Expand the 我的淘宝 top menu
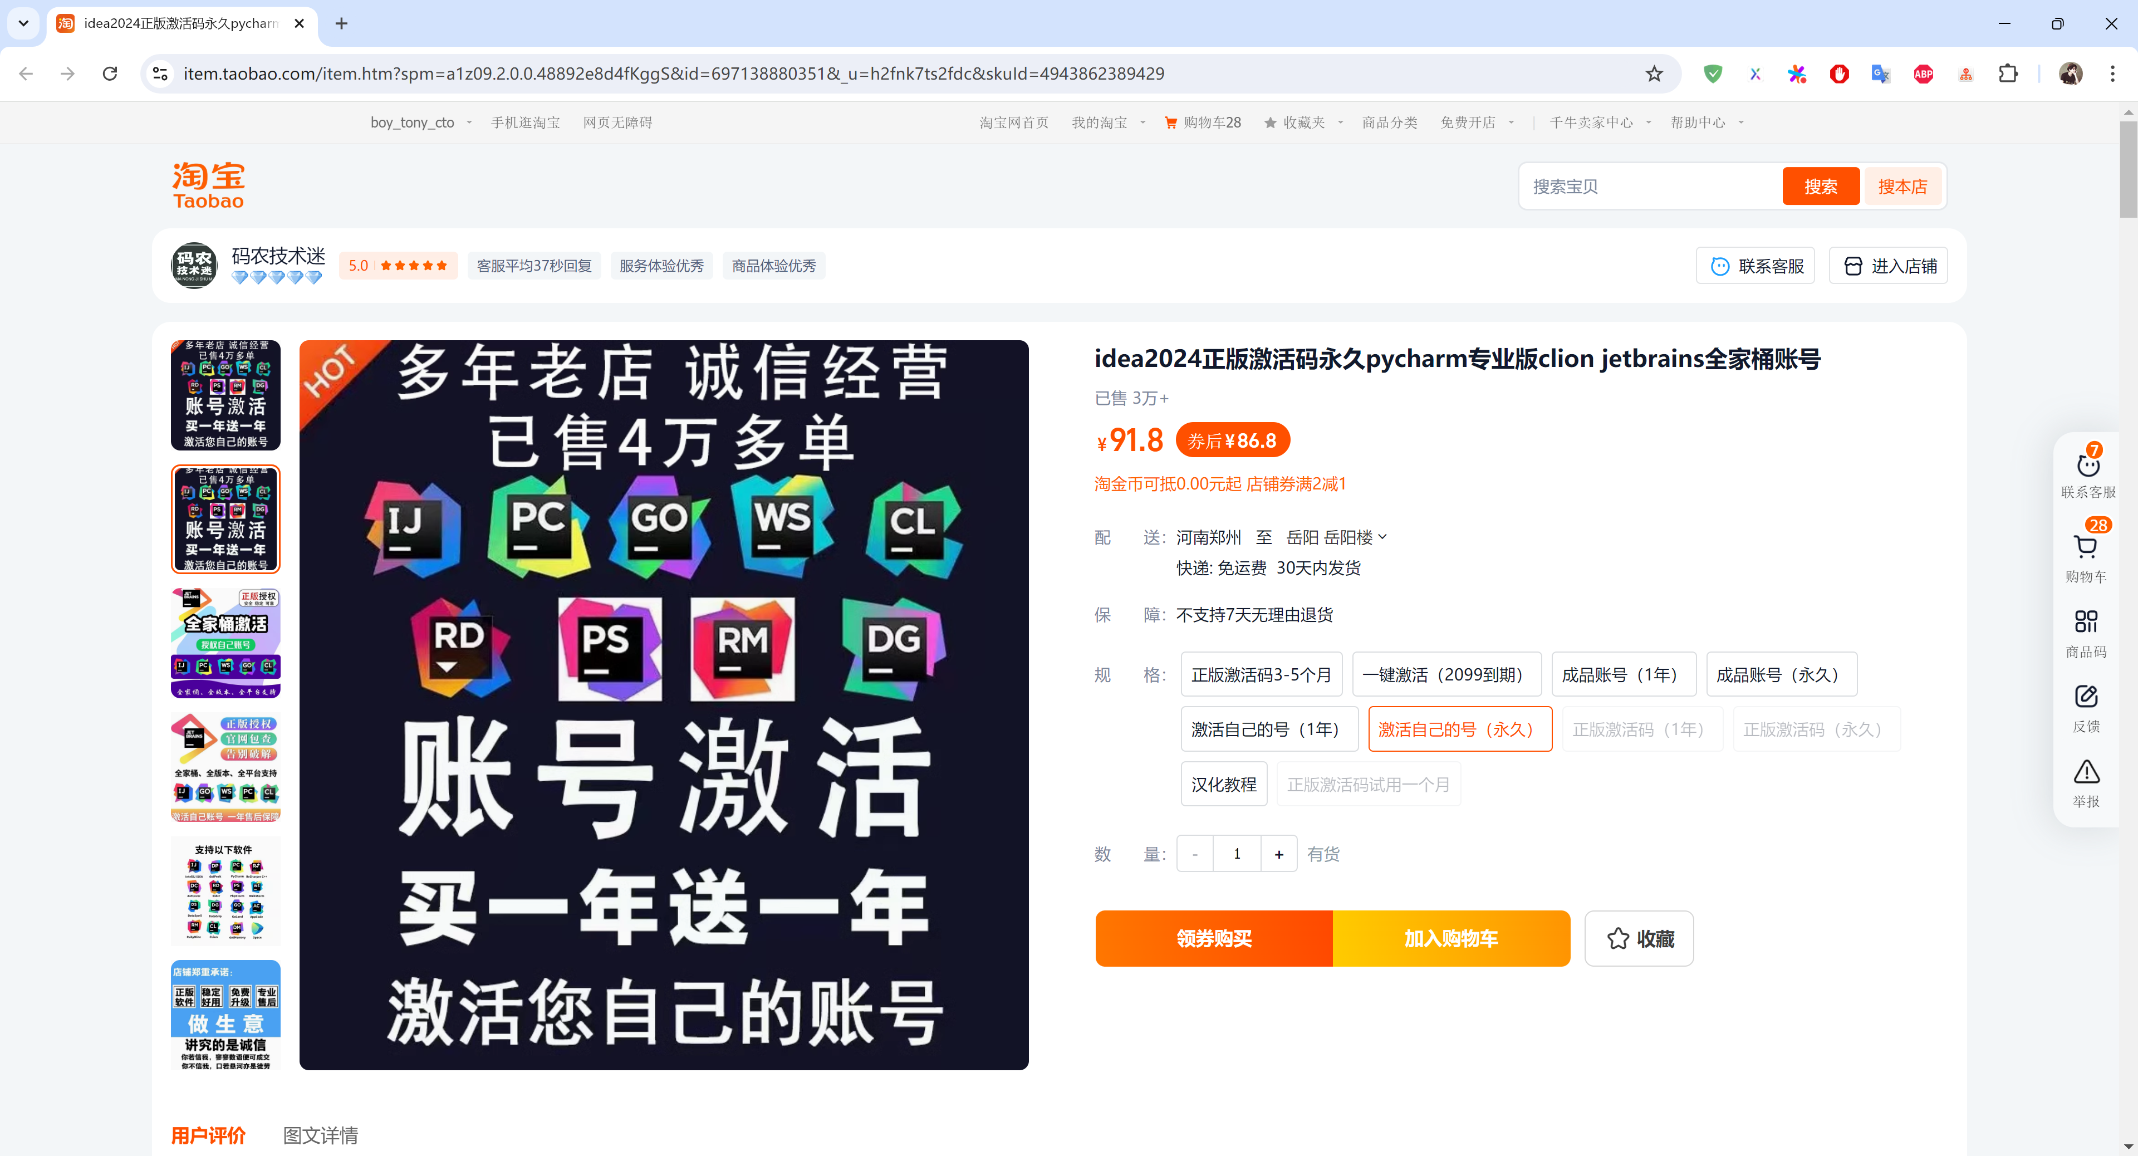The height and width of the screenshot is (1156, 2138). 1107,123
